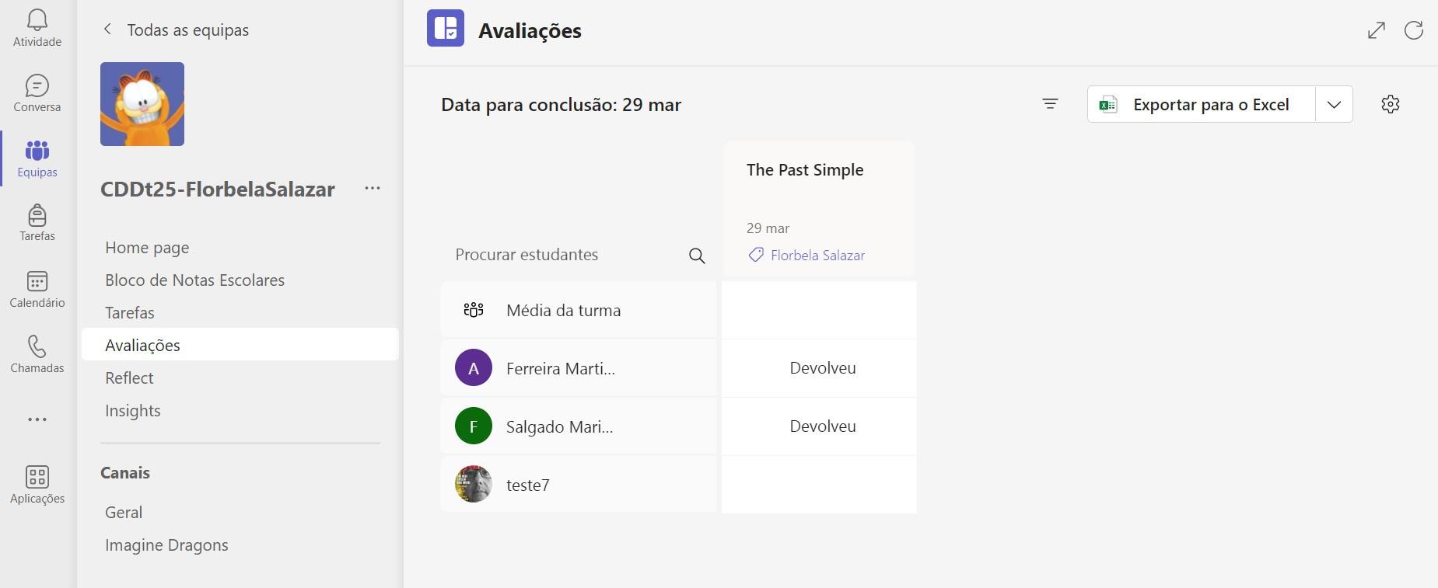
Task: Click the Exportar para o Excel button
Action: 1202,105
